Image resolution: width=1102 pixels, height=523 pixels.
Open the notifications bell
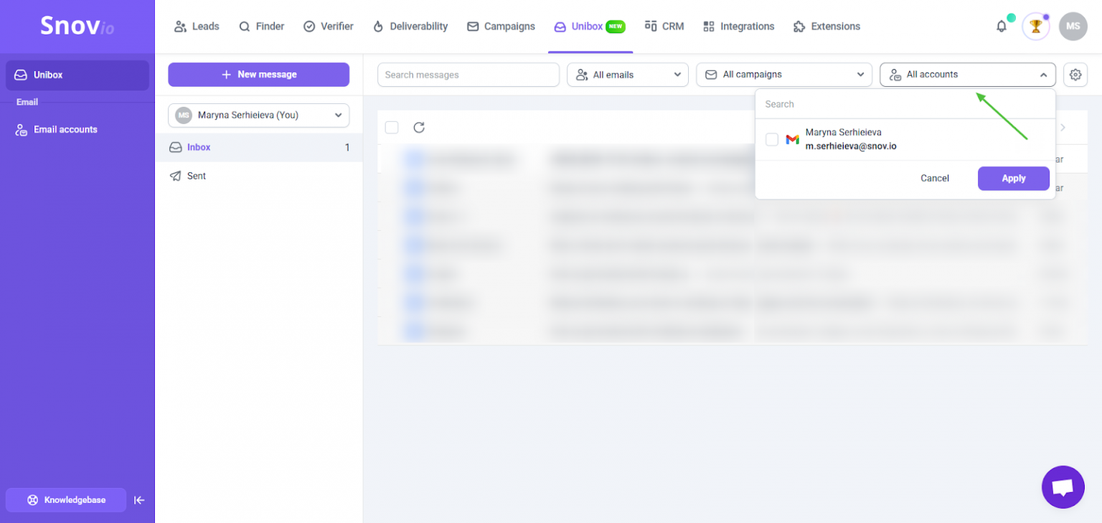tap(1002, 27)
